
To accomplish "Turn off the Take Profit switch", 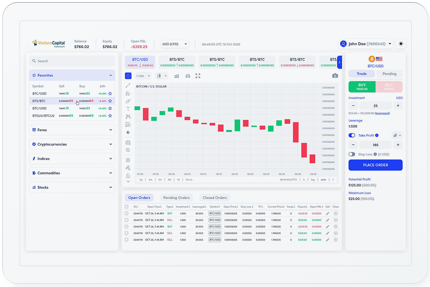I will pyautogui.click(x=352, y=135).
